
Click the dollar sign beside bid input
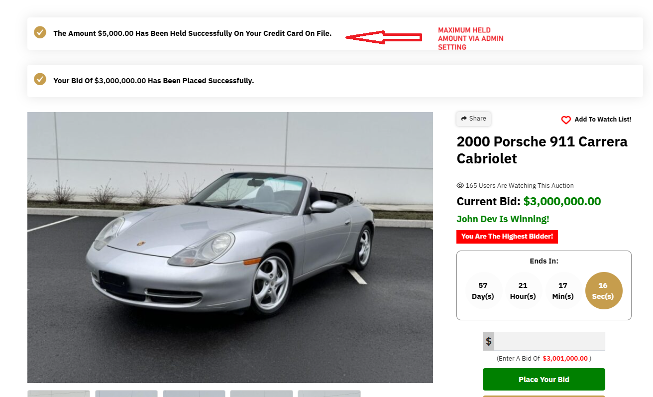point(489,341)
